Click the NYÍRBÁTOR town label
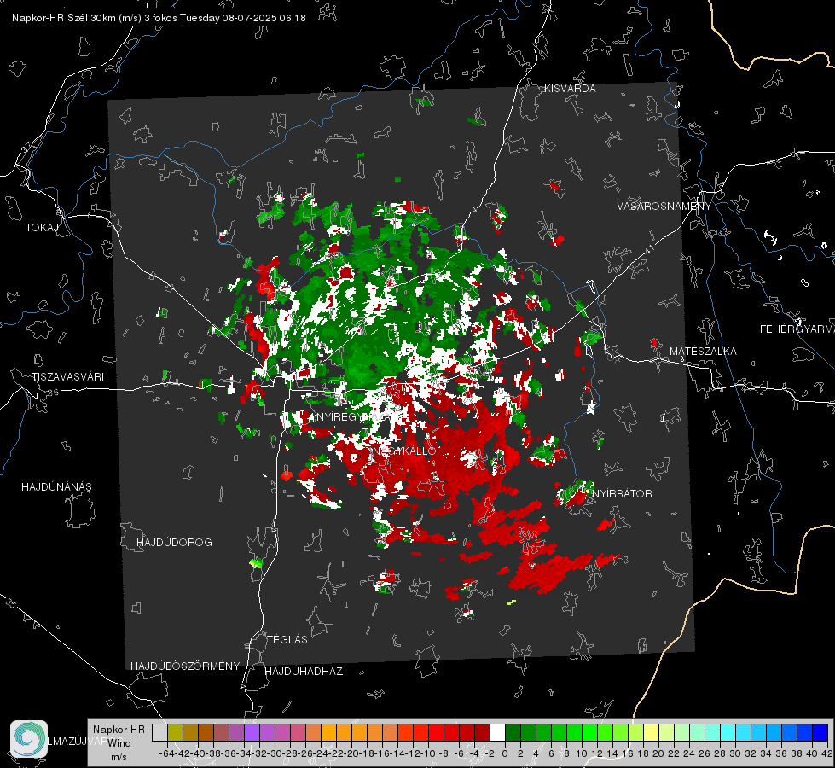Image resolution: width=835 pixels, height=768 pixels. pyautogui.click(x=622, y=493)
